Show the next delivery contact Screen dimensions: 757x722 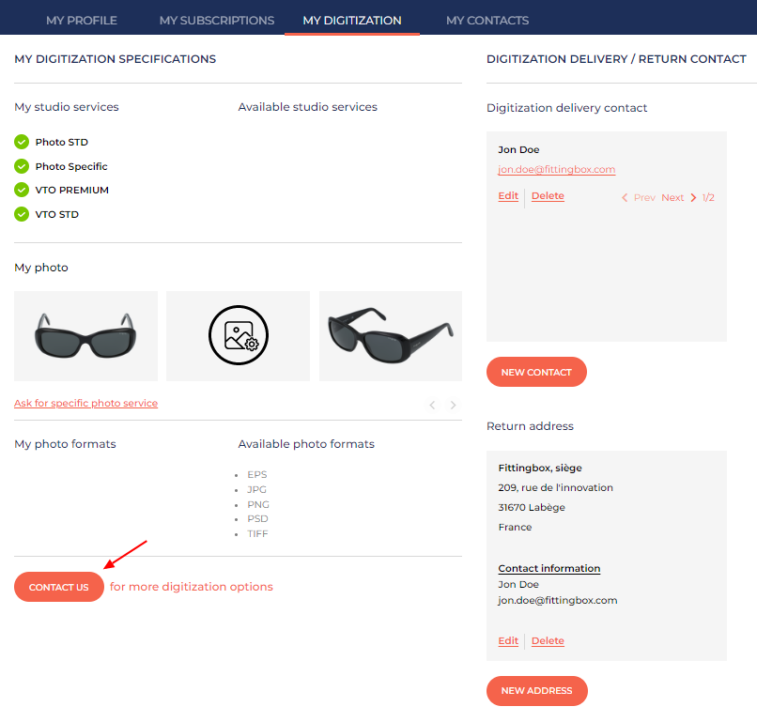678,198
